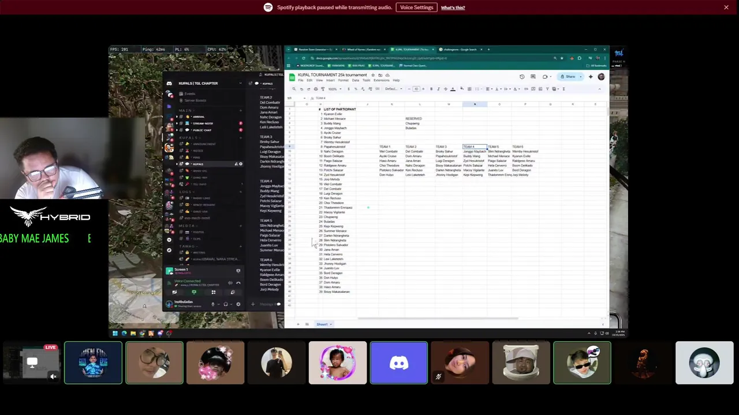The image size is (739, 415).
Task: Add a new sheet with plus button
Action: (298, 324)
